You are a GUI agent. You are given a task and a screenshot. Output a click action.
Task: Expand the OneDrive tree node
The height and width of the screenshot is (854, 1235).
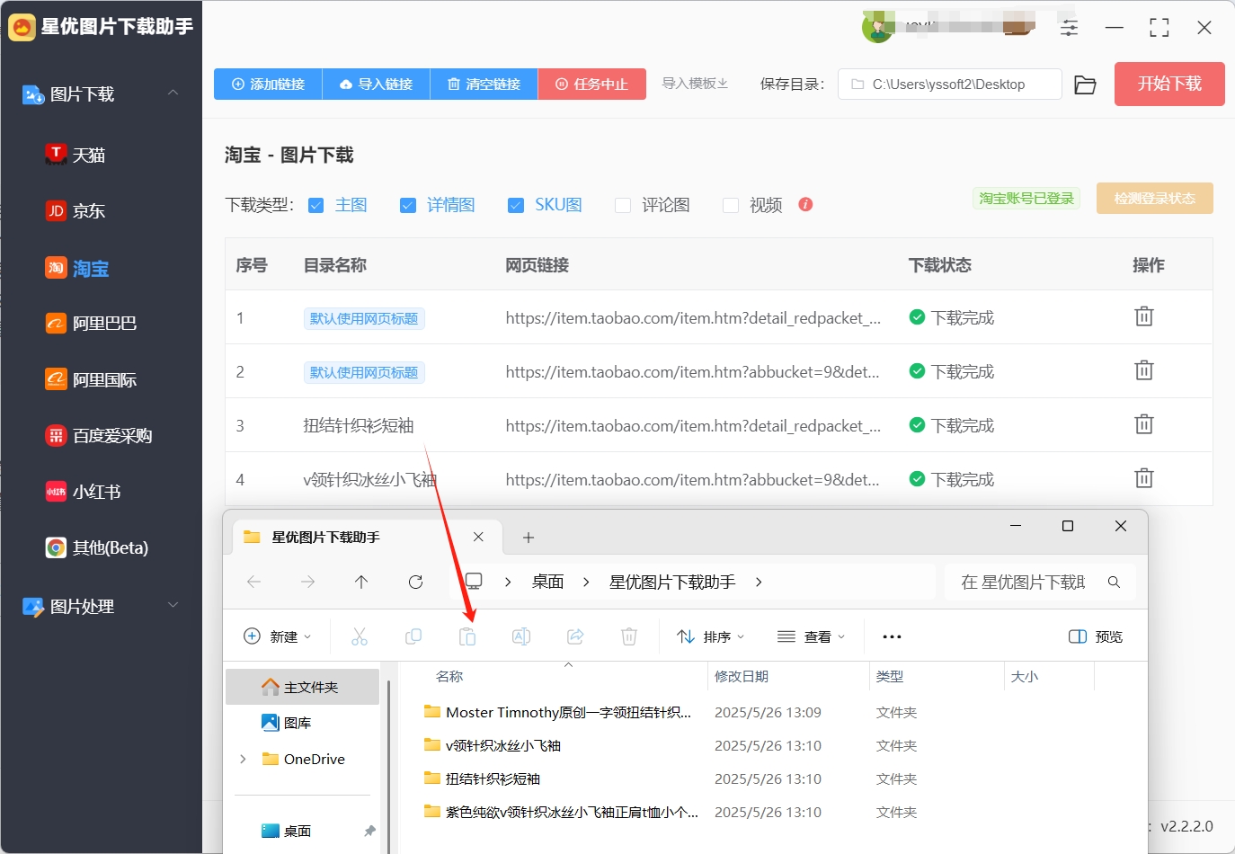point(243,759)
